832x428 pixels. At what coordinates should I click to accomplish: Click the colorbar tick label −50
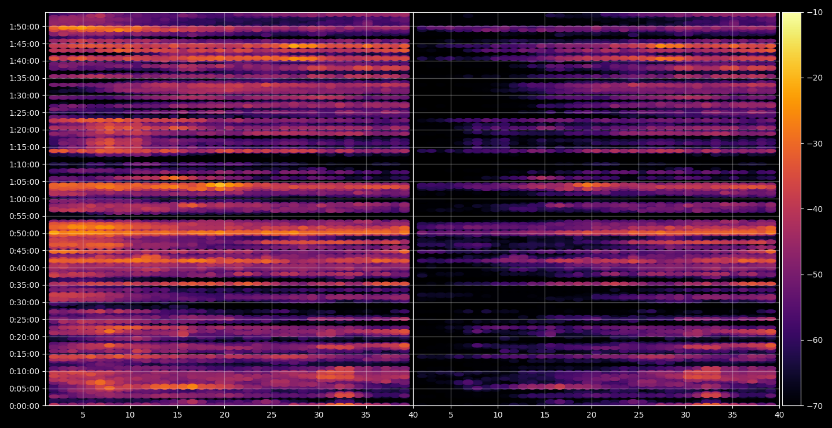pyautogui.click(x=815, y=275)
